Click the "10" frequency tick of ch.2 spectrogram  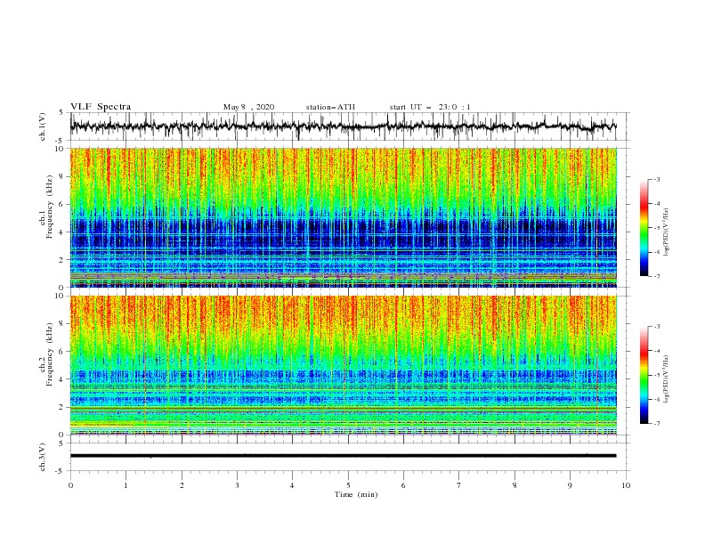(60, 296)
